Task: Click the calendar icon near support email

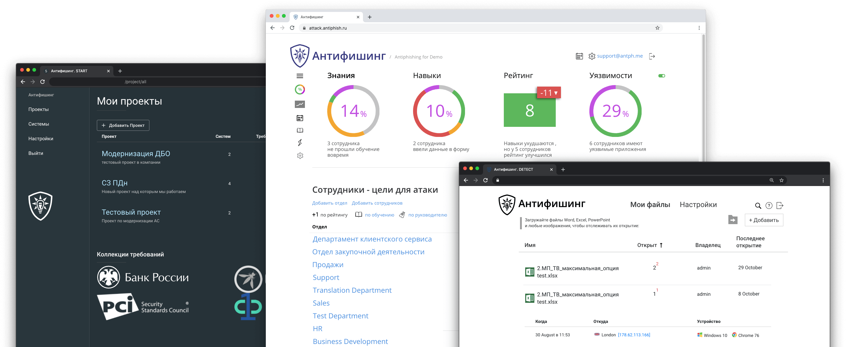Action: click(x=579, y=56)
